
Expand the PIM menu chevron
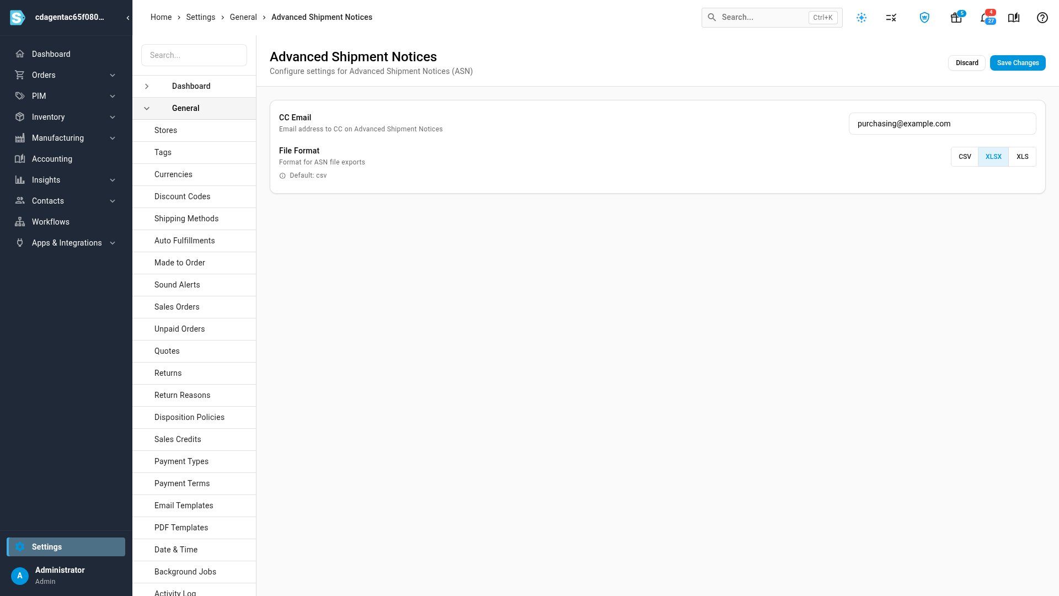coord(113,96)
